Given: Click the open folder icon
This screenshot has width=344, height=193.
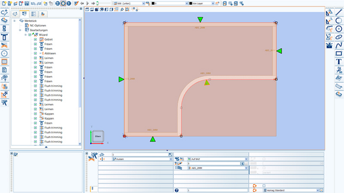Looking at the screenshot, I should click(15, 3).
